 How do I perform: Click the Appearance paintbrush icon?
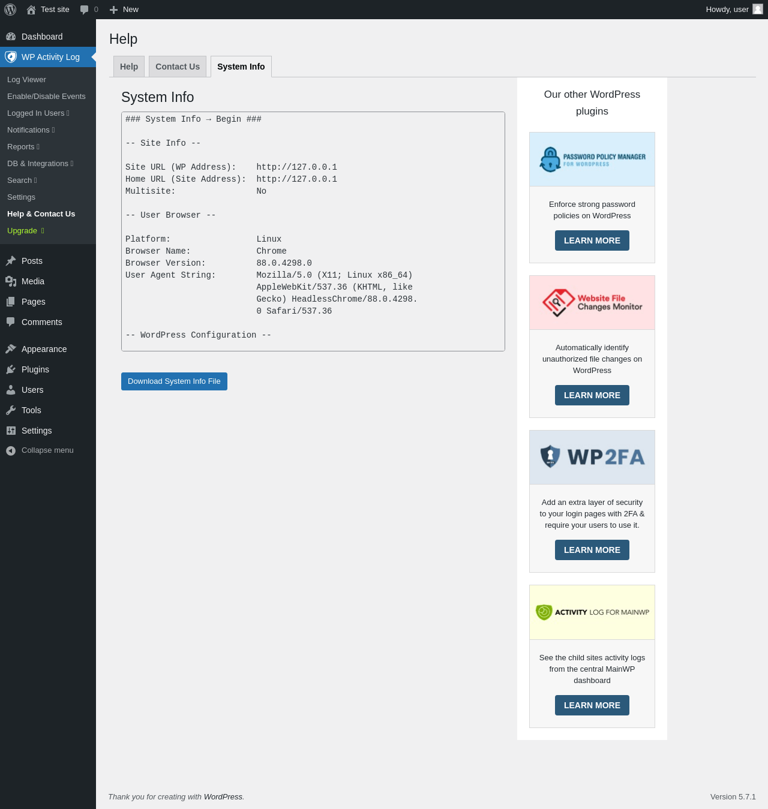coord(11,349)
